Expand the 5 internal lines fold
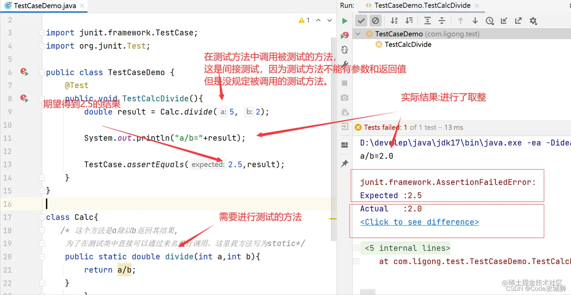Screen dimensions: 571x295 [x=356, y=248]
